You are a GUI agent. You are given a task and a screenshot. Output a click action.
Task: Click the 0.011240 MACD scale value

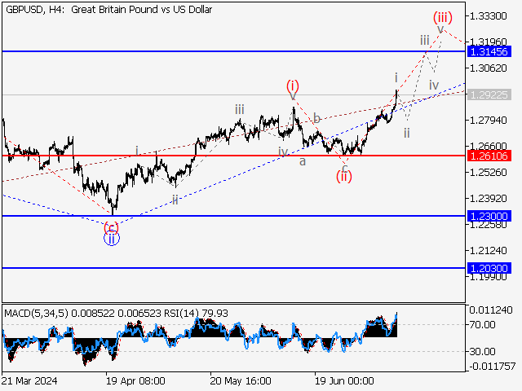coord(491,310)
